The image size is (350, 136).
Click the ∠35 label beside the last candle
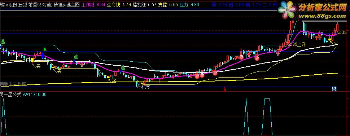pos(342,32)
